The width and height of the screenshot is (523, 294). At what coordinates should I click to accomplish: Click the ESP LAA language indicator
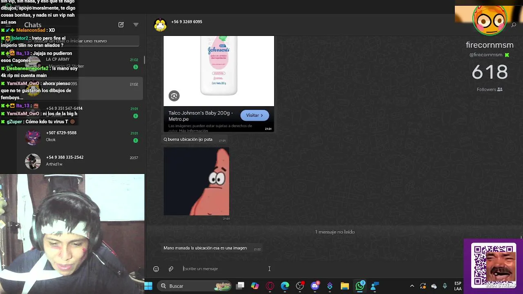(458, 286)
